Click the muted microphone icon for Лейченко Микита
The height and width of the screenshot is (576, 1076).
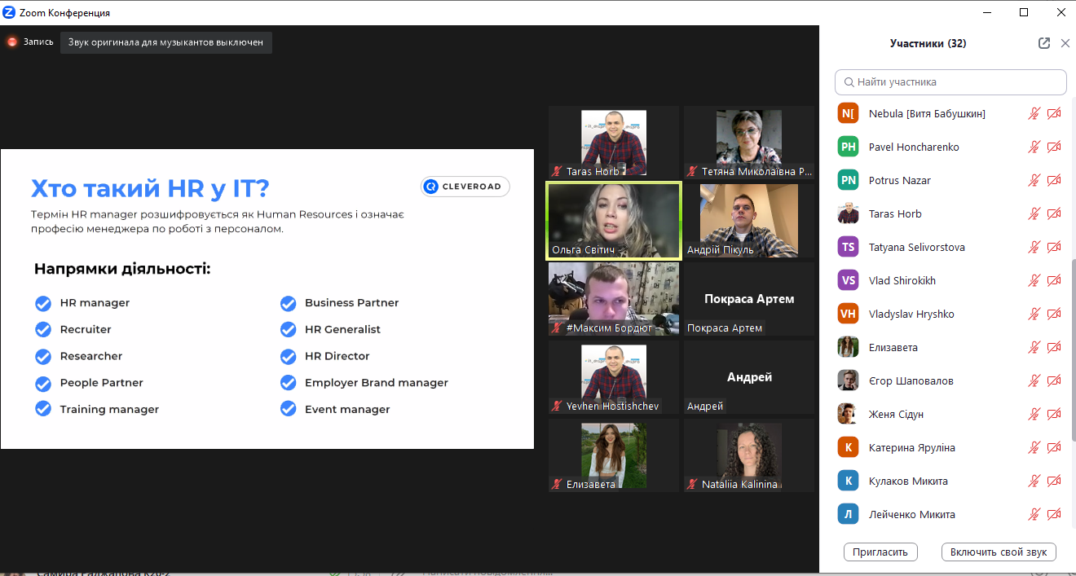tap(1034, 514)
